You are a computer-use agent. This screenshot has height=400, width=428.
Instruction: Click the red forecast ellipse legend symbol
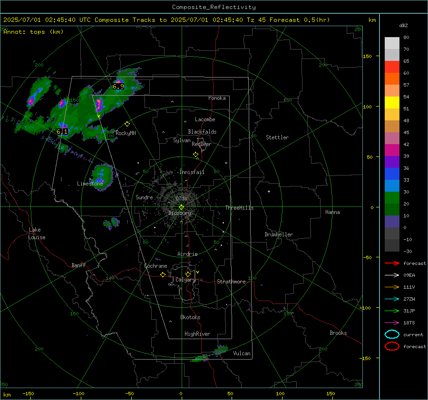392,346
